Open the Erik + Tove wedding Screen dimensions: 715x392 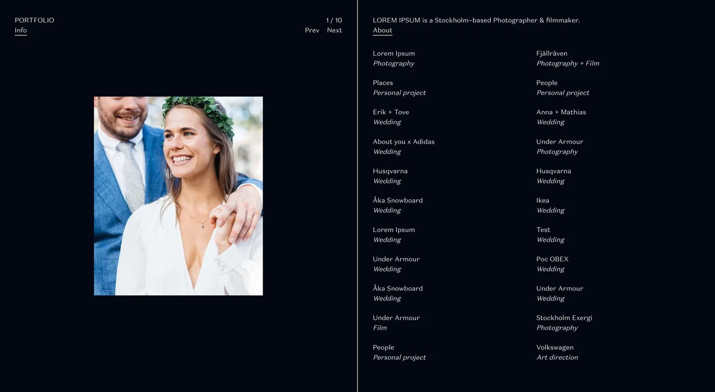391,117
